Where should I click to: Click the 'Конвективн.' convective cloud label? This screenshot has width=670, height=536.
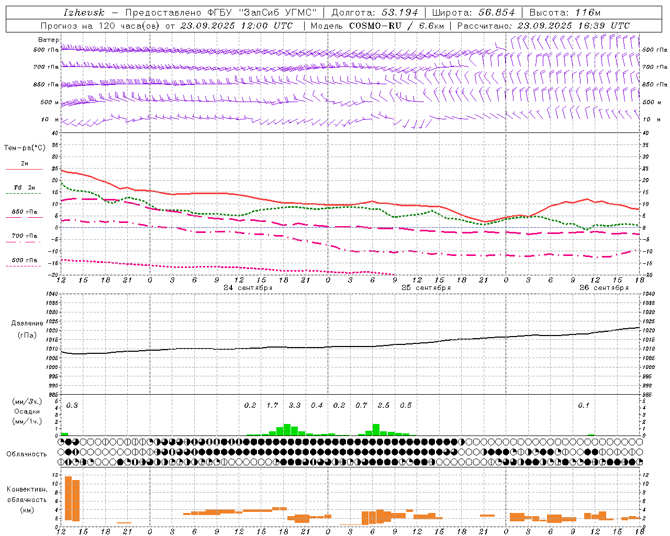pos(27,489)
